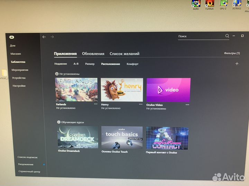
Task: Open the FurMark desktop shortcut
Action: coord(210,5)
